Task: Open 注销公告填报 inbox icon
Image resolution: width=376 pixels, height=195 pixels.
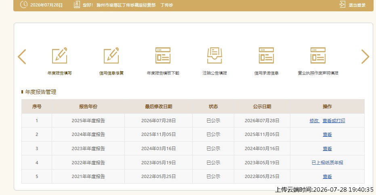Action: tap(214, 55)
